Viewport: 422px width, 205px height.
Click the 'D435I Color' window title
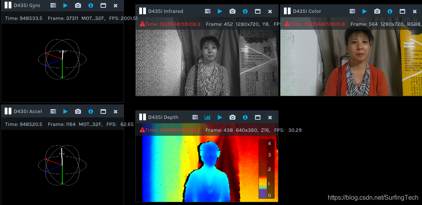click(307, 11)
